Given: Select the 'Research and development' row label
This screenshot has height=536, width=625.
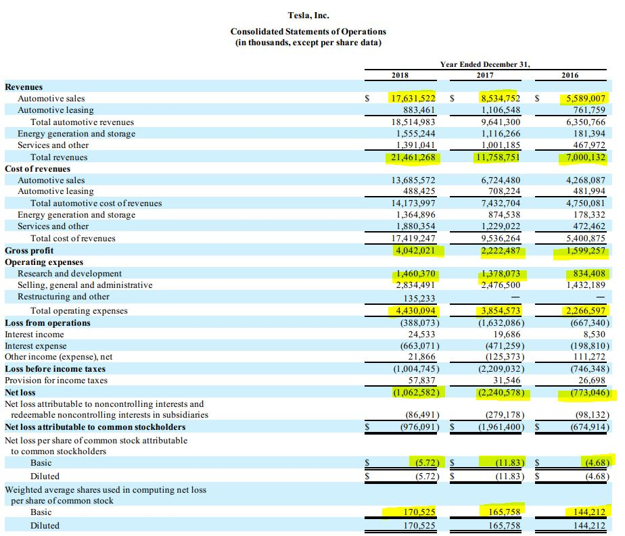Looking at the screenshot, I should pyautogui.click(x=70, y=274).
